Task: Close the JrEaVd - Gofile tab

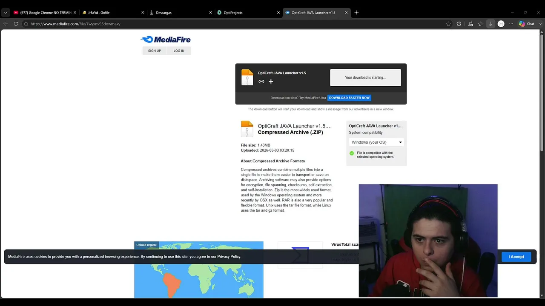Action: (x=143, y=13)
